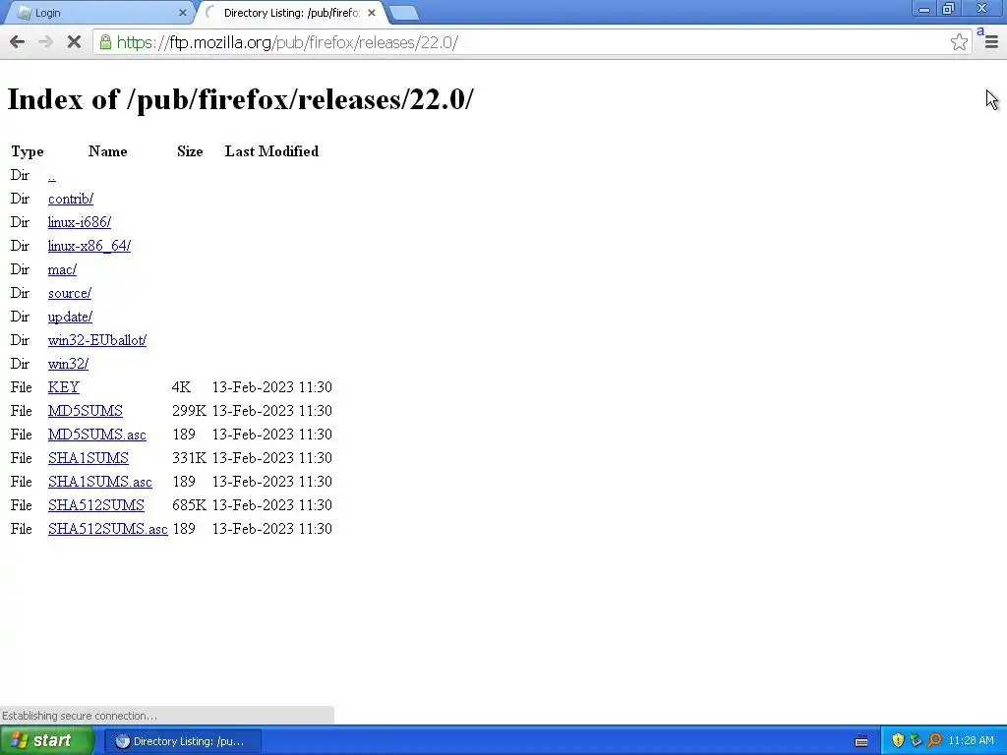1007x755 pixels.
Task: Open the contrib/ directory
Action: [71, 199]
